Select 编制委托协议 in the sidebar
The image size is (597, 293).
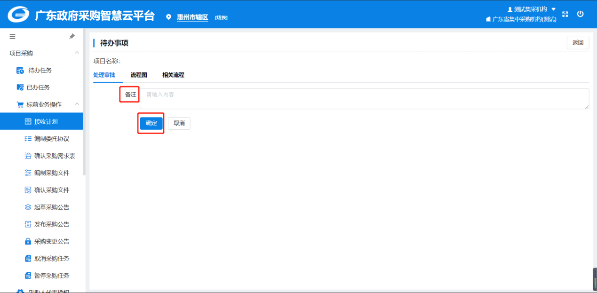(51, 139)
